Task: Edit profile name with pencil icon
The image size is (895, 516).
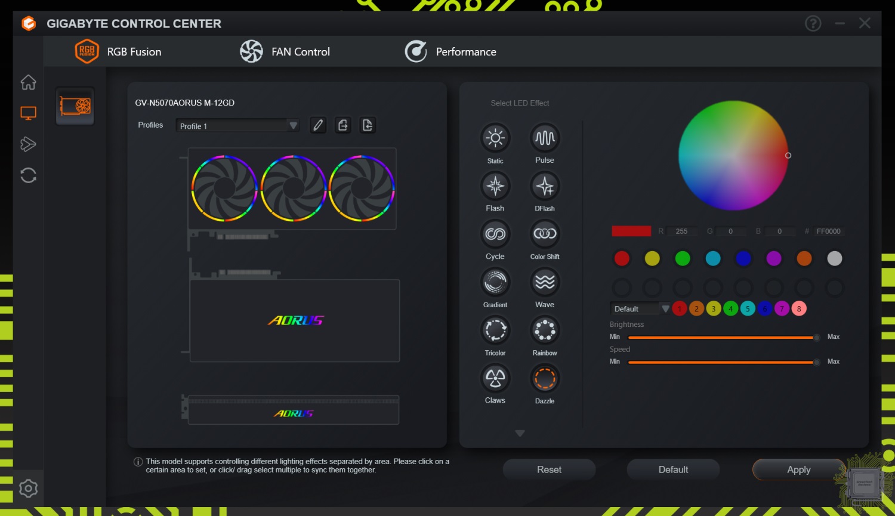Action: coord(318,125)
